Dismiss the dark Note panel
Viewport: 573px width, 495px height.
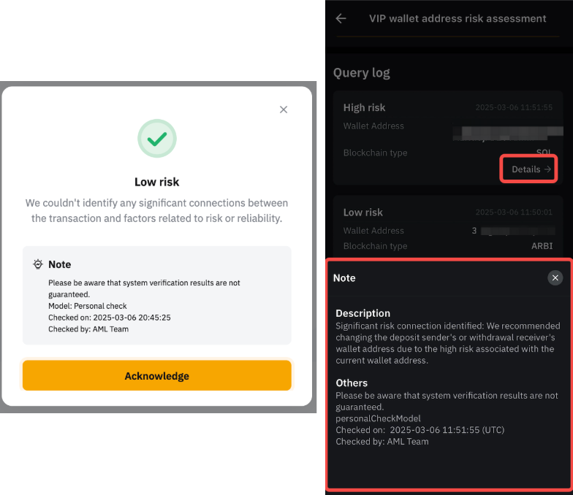(x=555, y=278)
